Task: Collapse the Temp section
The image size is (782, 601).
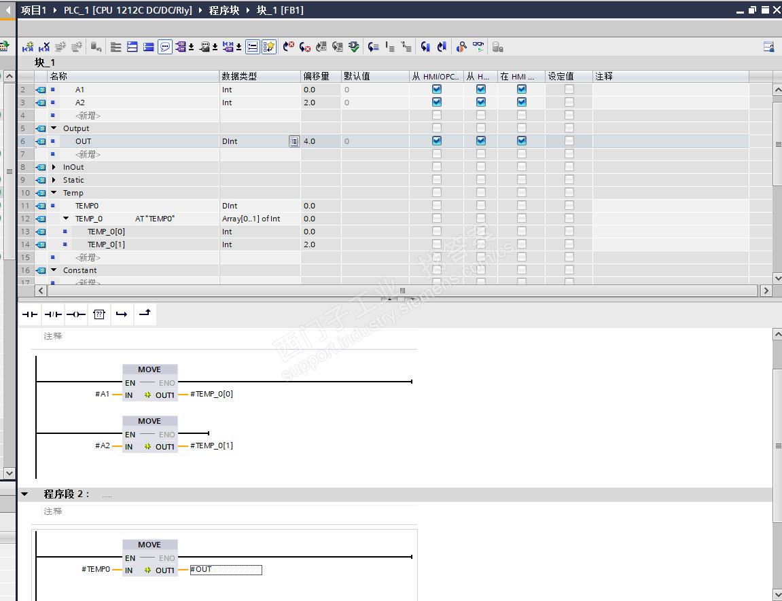Action: (54, 193)
